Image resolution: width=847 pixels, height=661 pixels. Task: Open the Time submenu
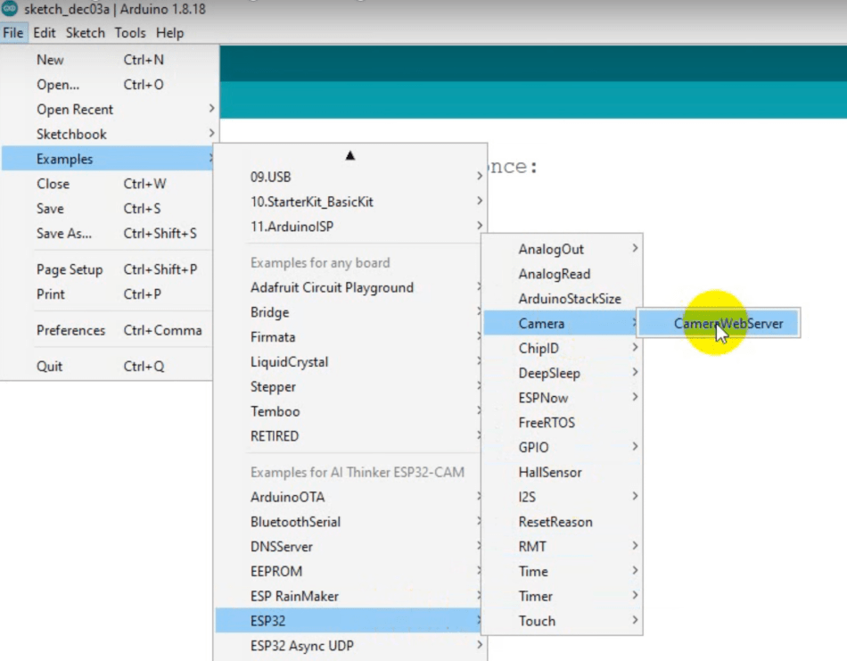[562, 571]
